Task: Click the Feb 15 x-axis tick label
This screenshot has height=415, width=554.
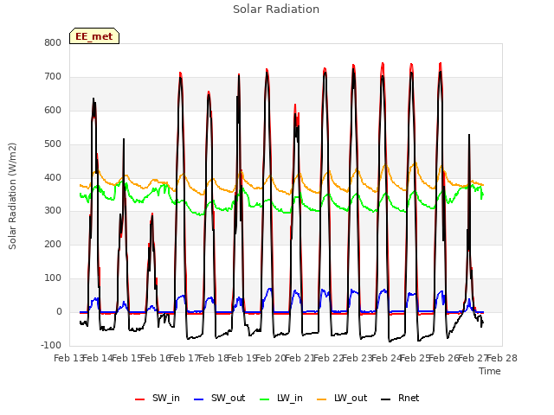Action: (126, 359)
